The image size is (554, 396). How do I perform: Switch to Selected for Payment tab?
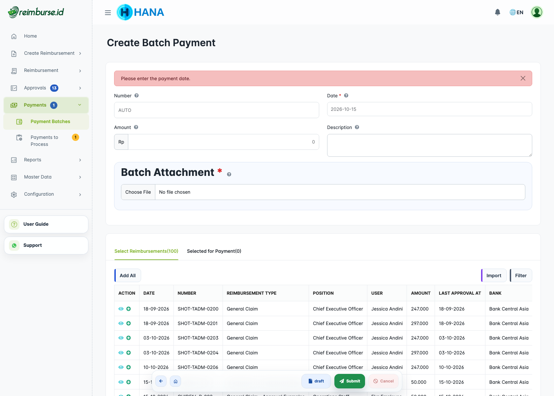[214, 251]
